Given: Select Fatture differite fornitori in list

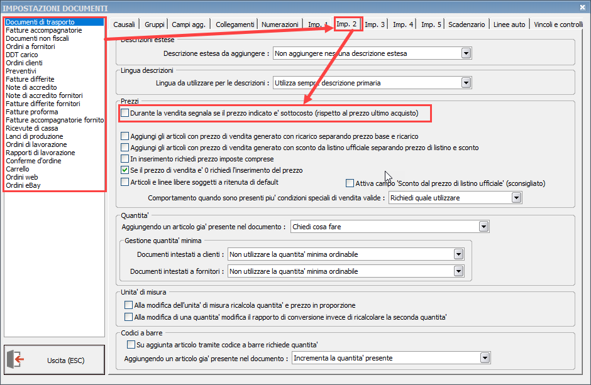Looking at the screenshot, I should 54,104.
